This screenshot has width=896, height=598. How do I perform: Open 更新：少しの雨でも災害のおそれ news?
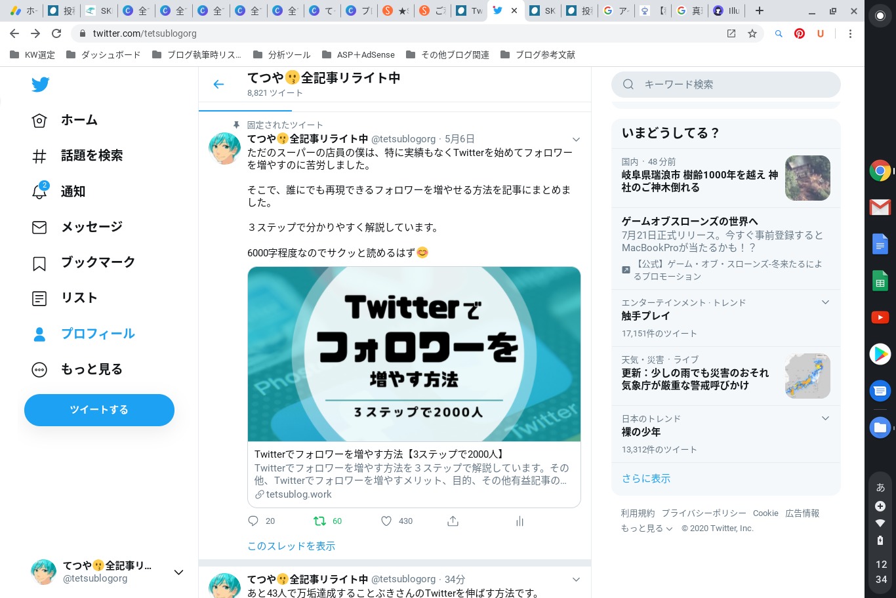point(695,379)
